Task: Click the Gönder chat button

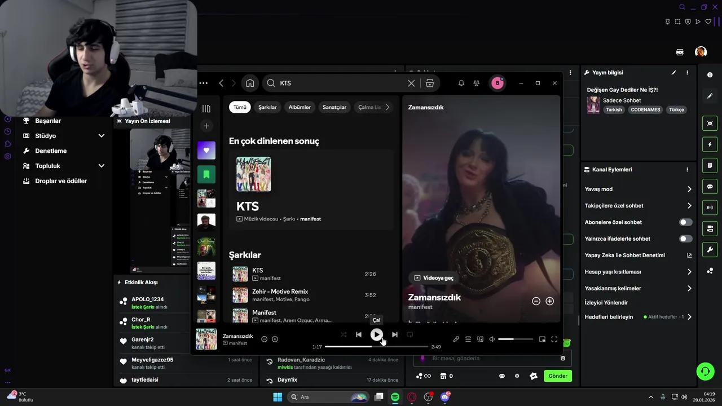Action: coord(558,376)
